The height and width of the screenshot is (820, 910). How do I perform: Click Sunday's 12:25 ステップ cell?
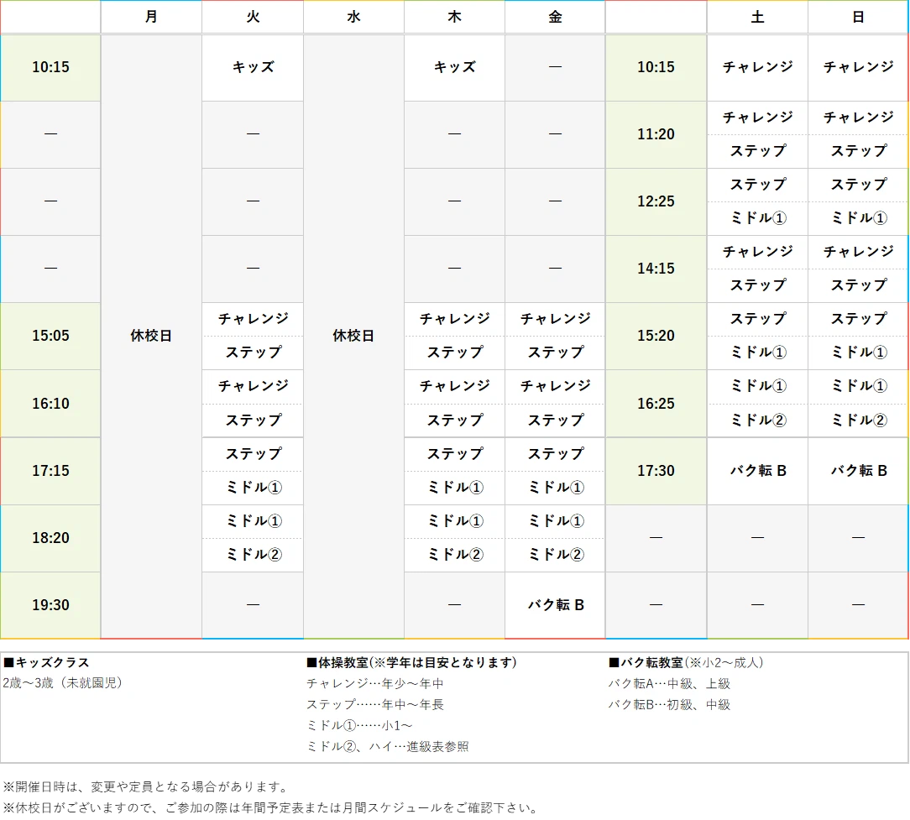(x=857, y=185)
